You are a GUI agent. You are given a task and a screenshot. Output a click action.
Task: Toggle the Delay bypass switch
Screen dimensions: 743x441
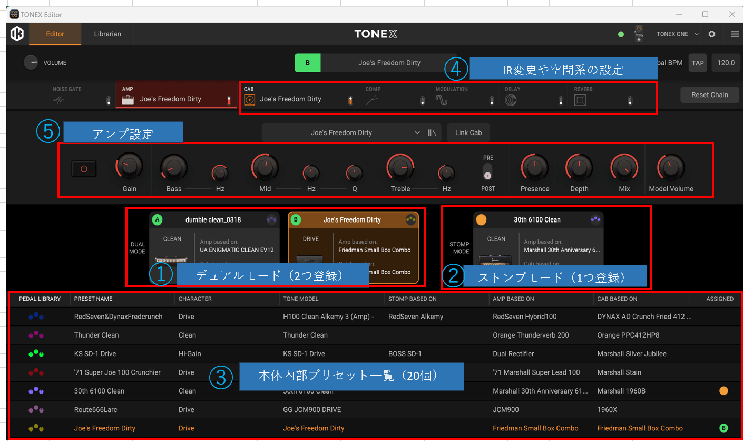coord(561,100)
